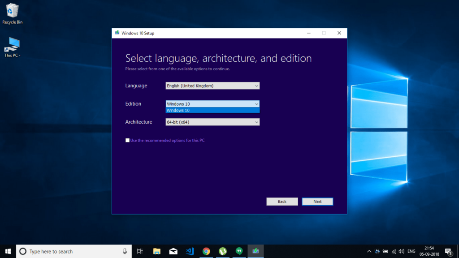Open the Recycle Bin desktop icon
The image size is (459, 258).
[x=12, y=13]
